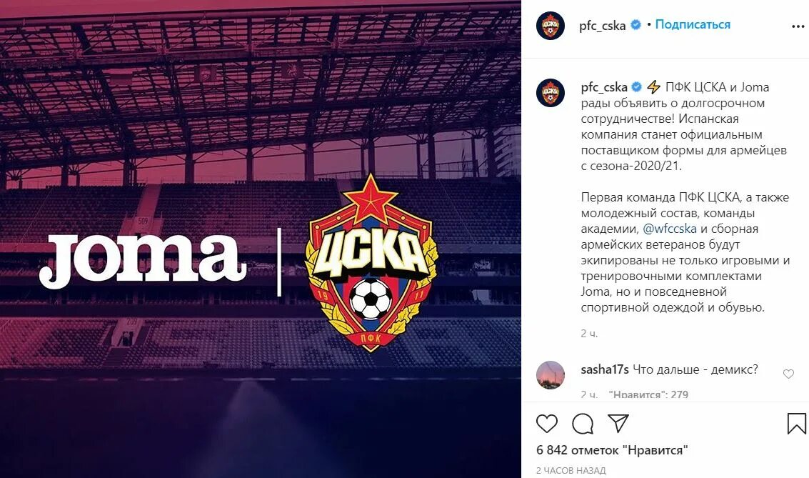This screenshot has height=478, width=809.
Task: Click the 2 ЧАСОВ НАЗАД timestamp
Action: [x=571, y=471]
